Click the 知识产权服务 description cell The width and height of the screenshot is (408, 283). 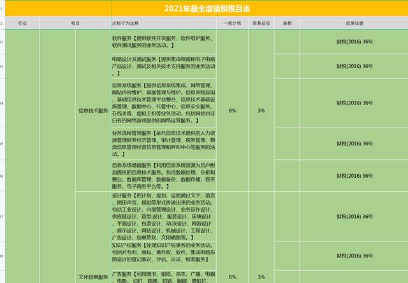click(x=164, y=256)
